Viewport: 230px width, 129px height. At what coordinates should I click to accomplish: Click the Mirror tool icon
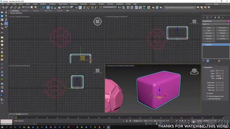pyautogui.click(x=120, y=8)
